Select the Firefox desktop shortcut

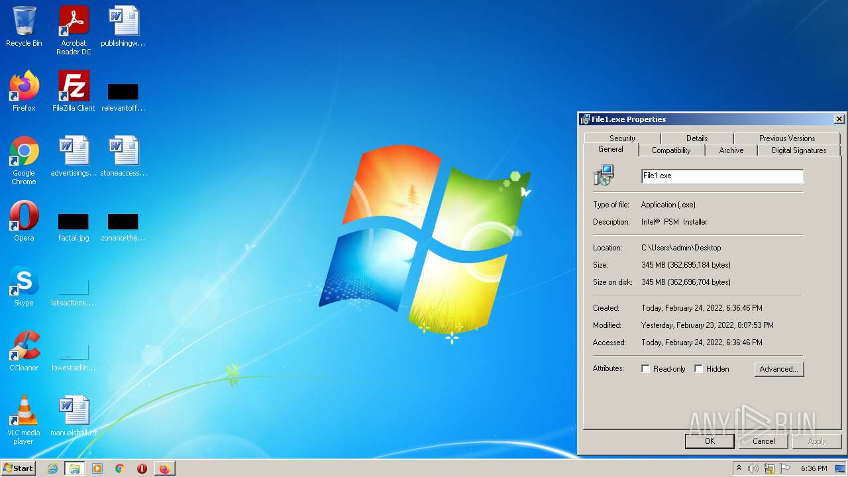(x=24, y=91)
